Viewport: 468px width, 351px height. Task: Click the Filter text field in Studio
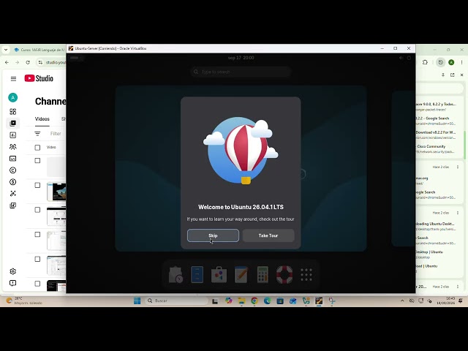tap(56, 134)
